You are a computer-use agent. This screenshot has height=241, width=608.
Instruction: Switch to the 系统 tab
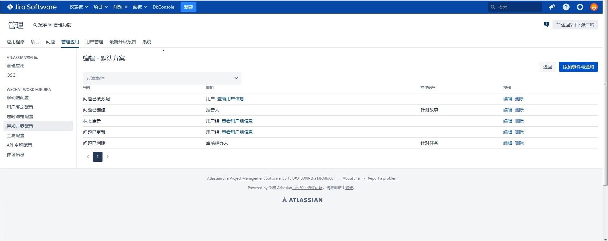[147, 42]
